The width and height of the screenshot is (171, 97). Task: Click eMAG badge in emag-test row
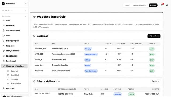88,65
